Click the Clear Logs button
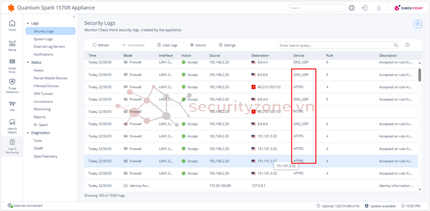430x211 pixels. [167, 45]
